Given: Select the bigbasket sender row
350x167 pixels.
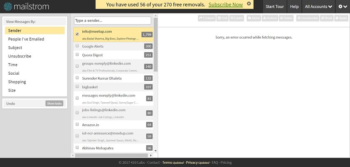Looking at the screenshot, I should point(113,87).
